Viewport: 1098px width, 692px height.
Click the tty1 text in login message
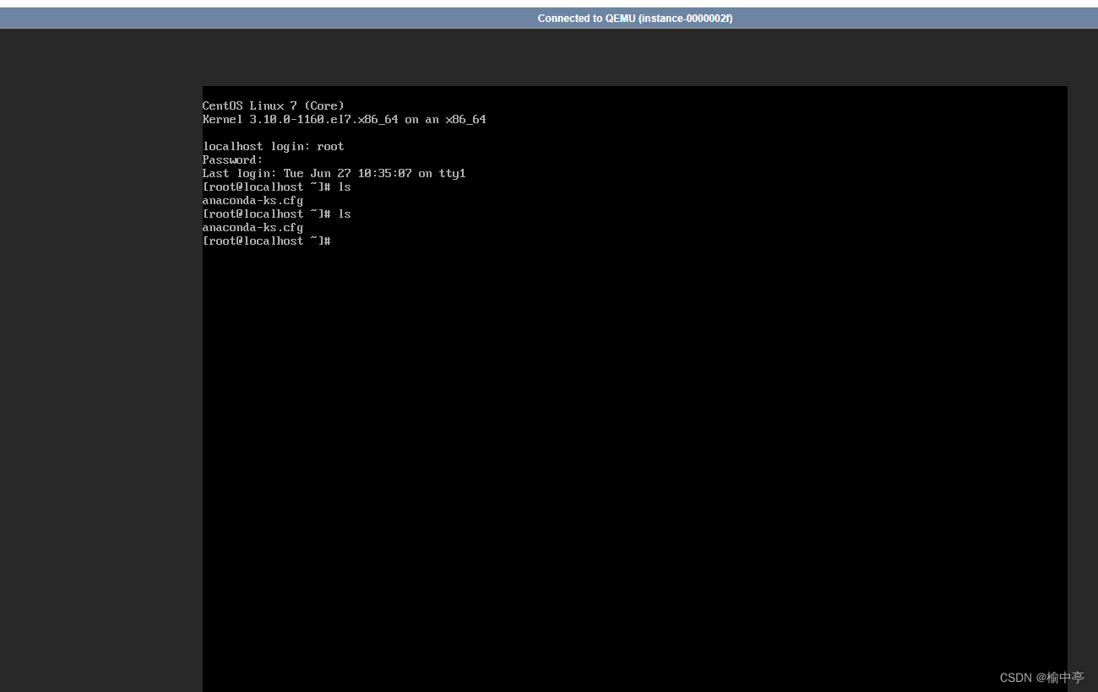[454, 173]
